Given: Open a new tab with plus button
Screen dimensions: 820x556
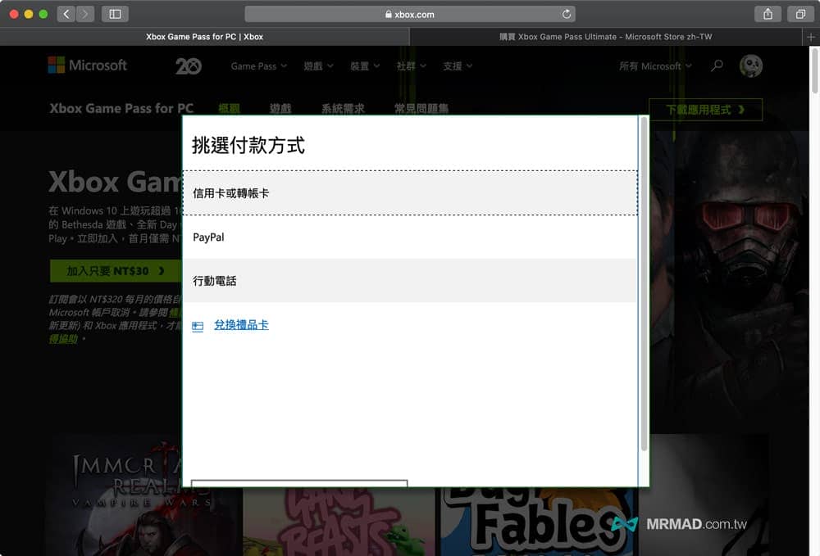Looking at the screenshot, I should coord(811,37).
